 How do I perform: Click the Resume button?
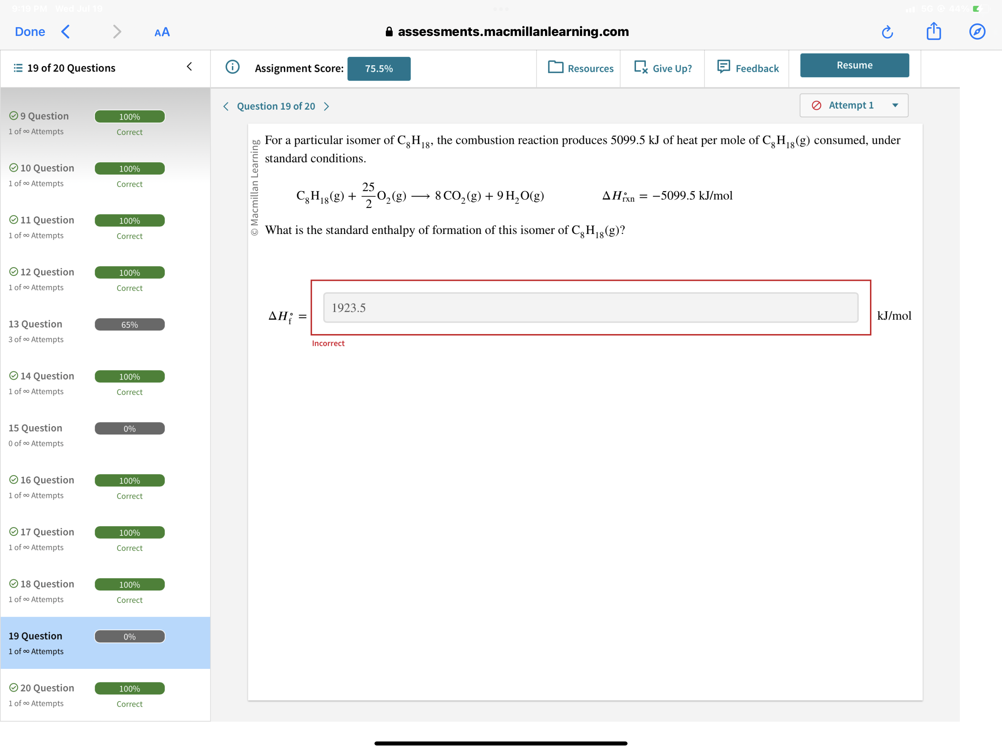tap(854, 65)
